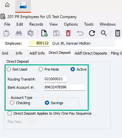Image resolution: width=122 pixels, height=138 pixels.
Task: Open the Tools menu
Action: [89, 24]
